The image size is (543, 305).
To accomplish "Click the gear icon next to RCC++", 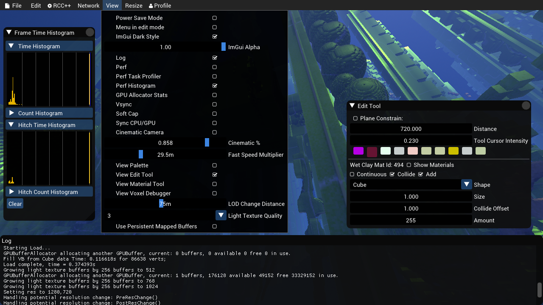I will tap(50, 6).
